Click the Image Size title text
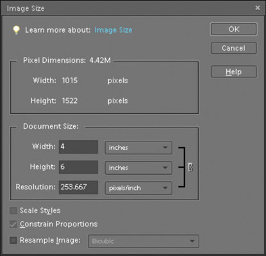The height and width of the screenshot is (256, 266). (26, 8)
